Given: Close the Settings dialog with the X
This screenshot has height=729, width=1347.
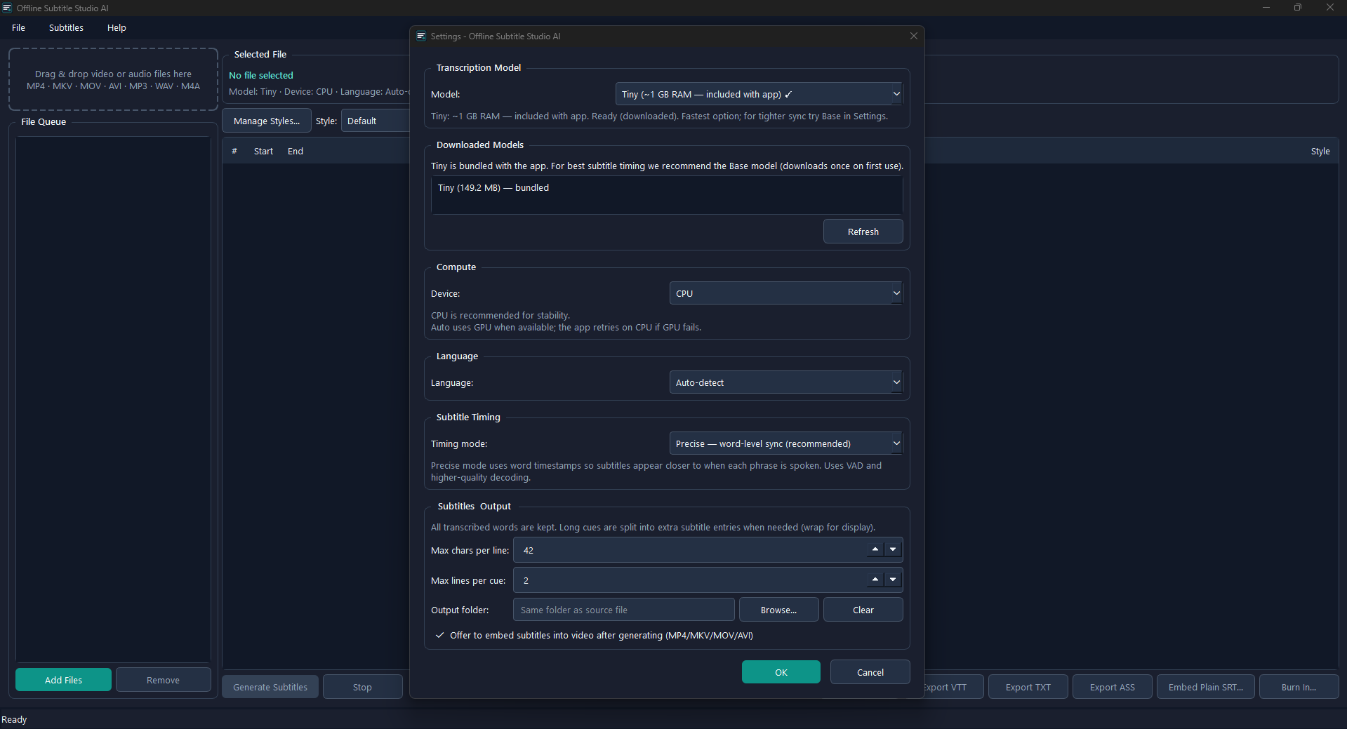Looking at the screenshot, I should click(x=913, y=36).
